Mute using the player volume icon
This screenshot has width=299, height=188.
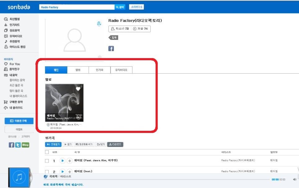[x=295, y=179]
